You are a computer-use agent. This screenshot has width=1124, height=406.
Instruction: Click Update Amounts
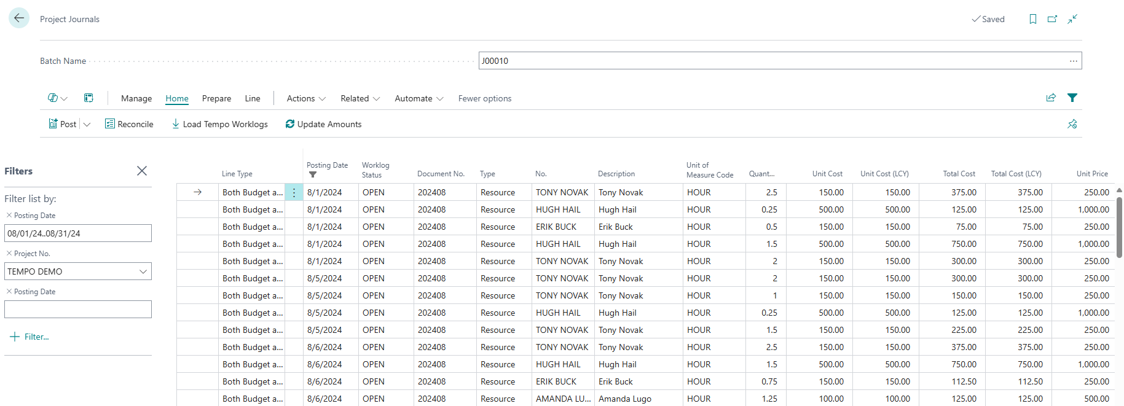coord(323,124)
